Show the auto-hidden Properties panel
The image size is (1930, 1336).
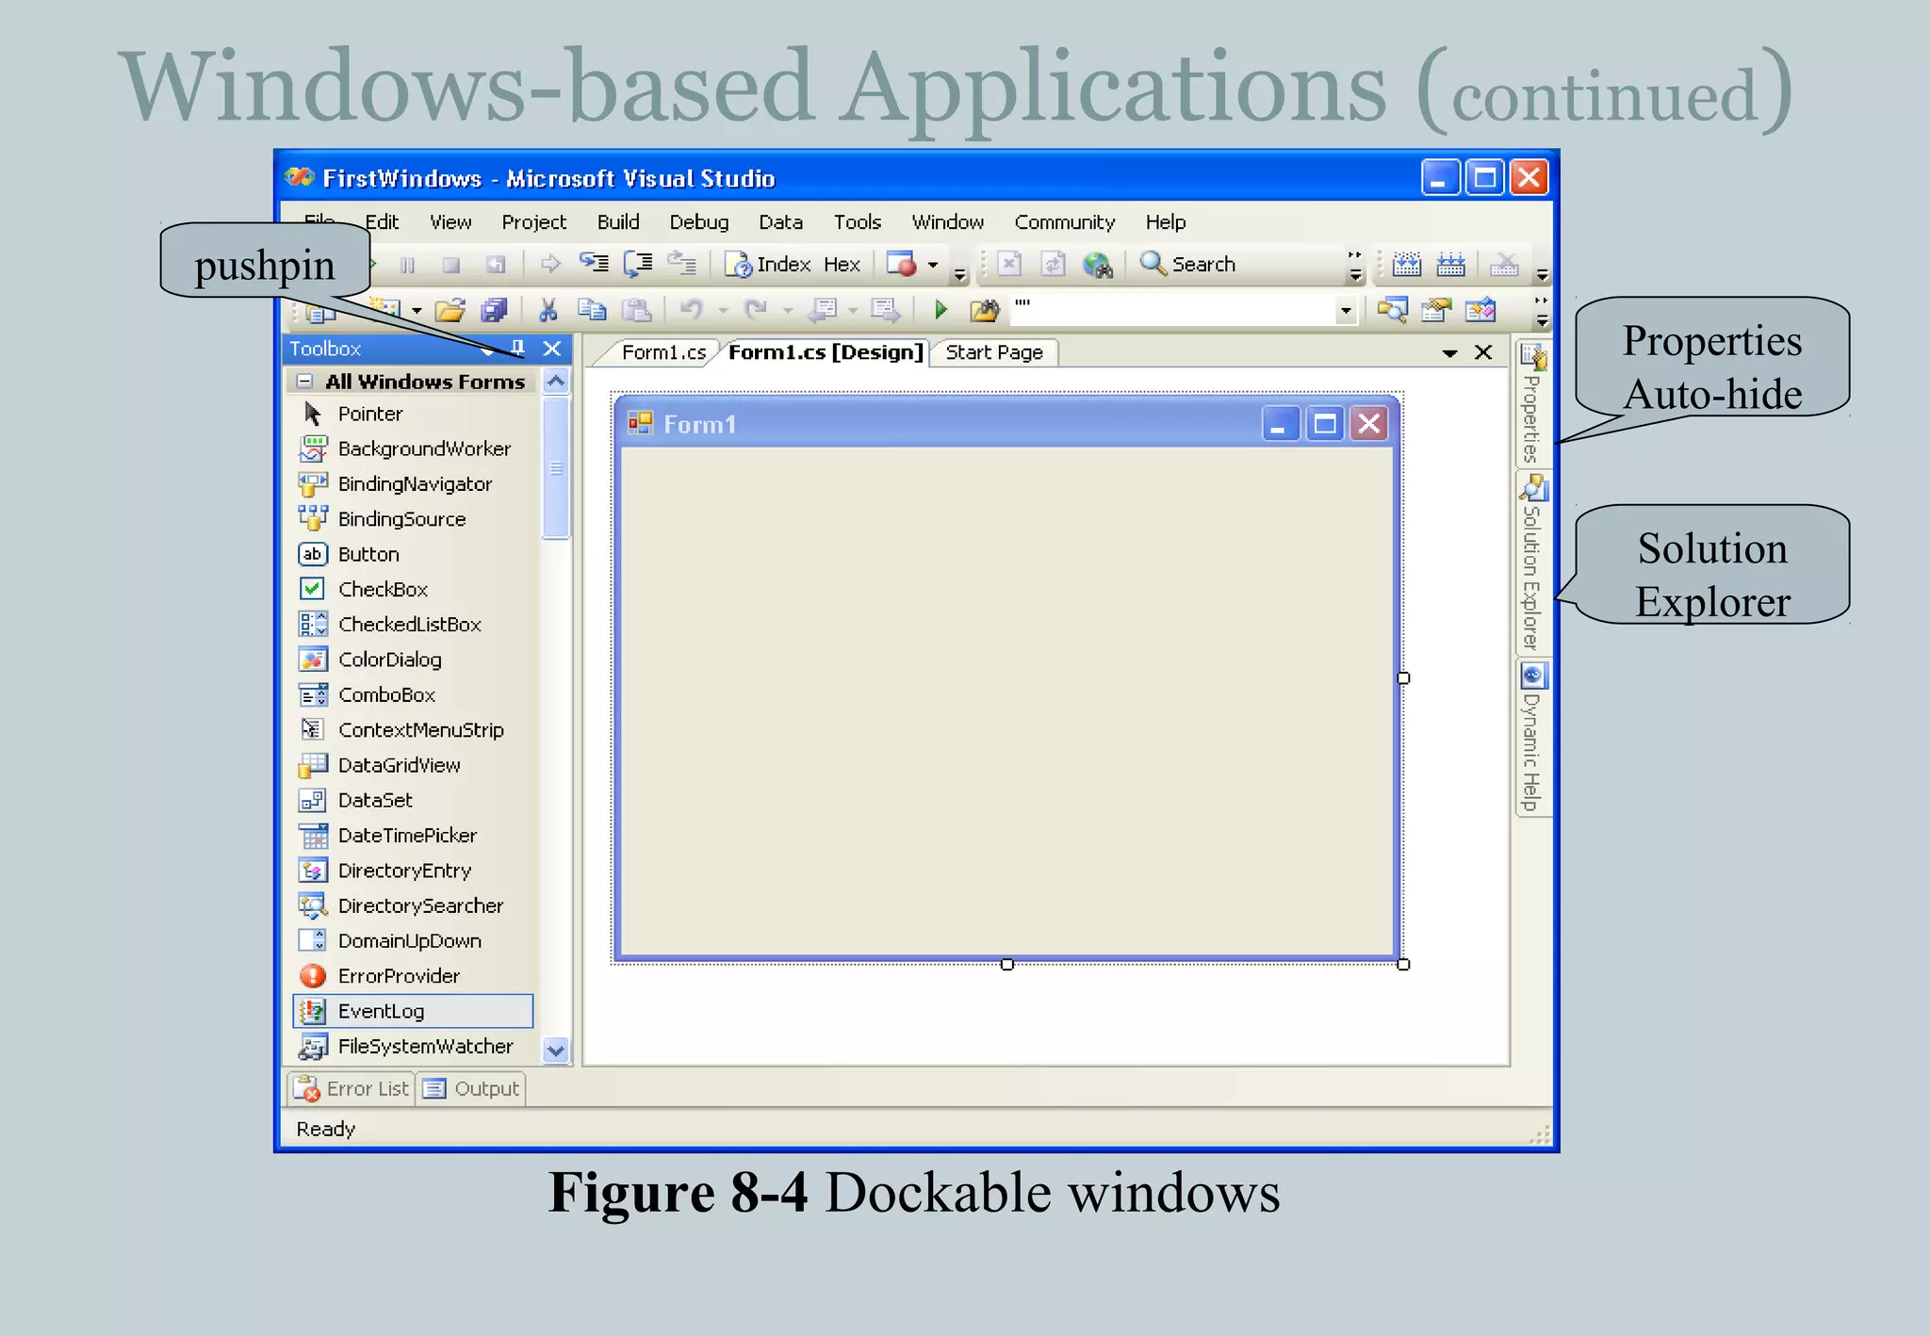click(1532, 404)
